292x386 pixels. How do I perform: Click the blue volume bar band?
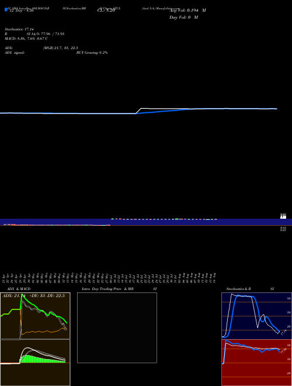[146, 222]
